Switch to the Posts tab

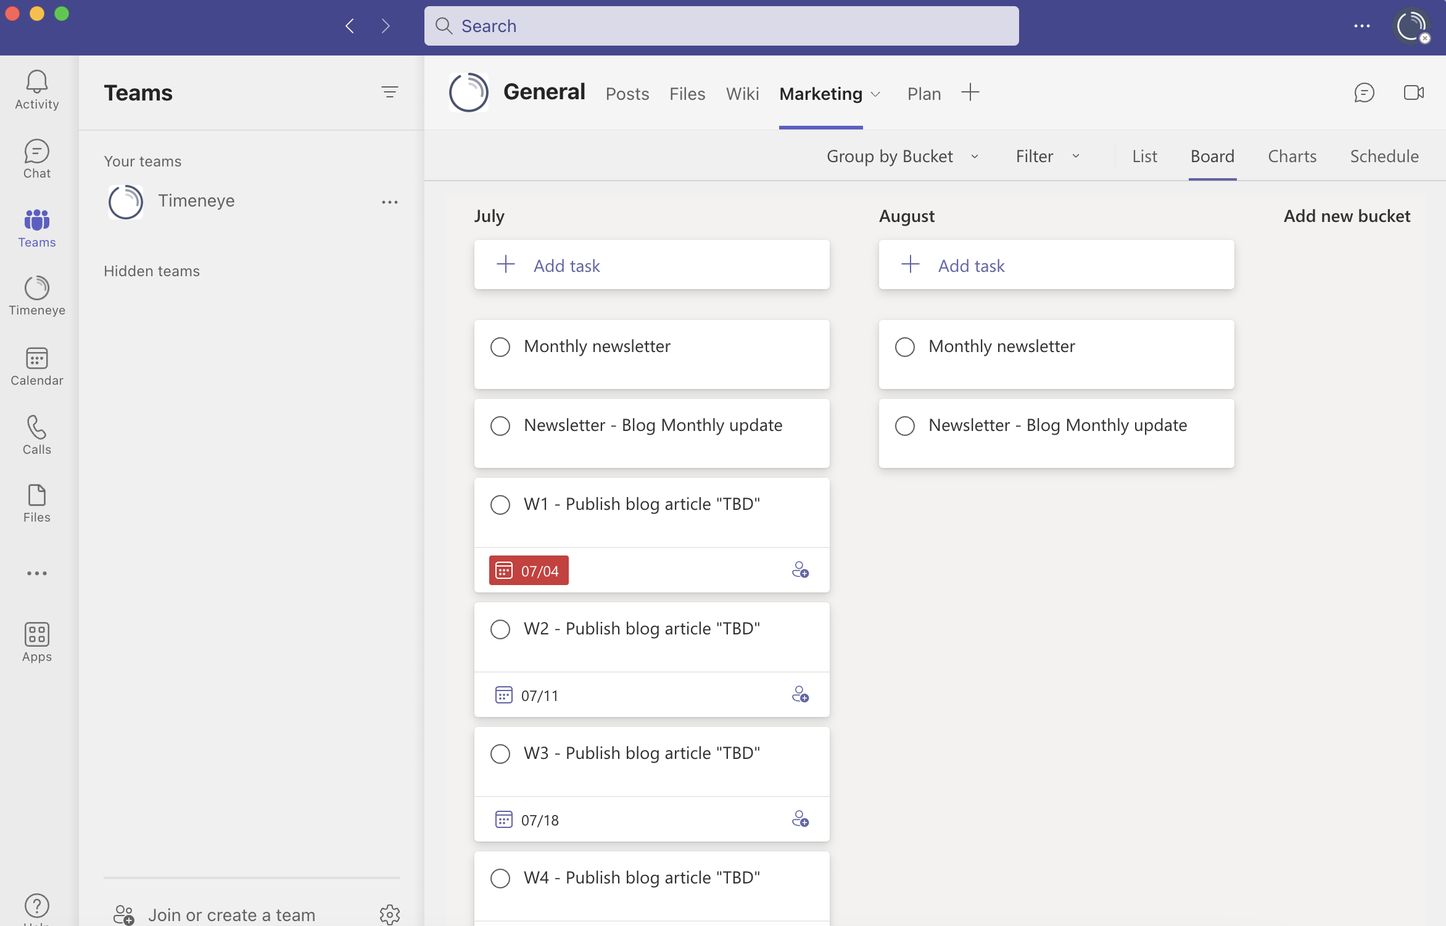[x=627, y=94]
